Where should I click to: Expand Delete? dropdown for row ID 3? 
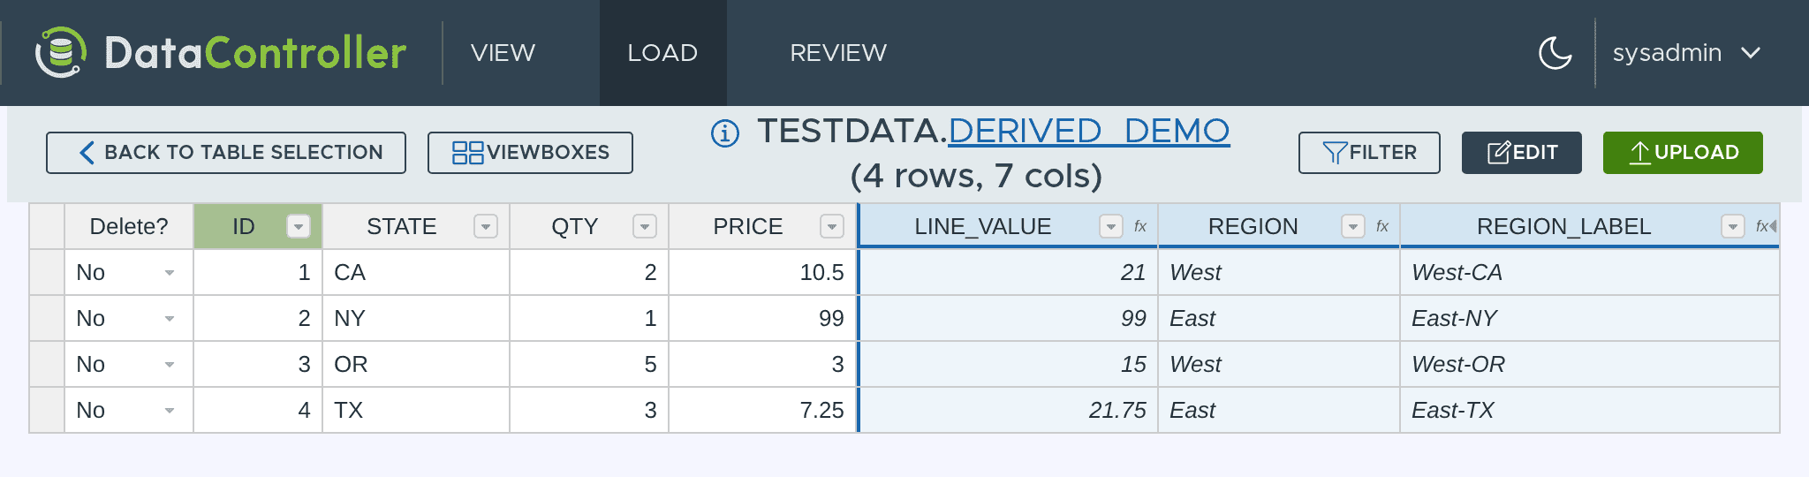click(170, 365)
